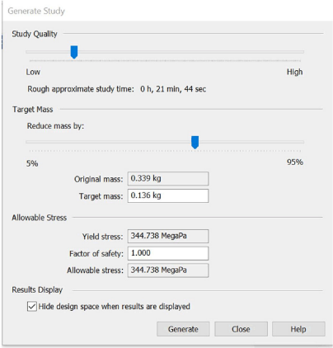Click the Reduce mass by slider handle
Screen dimensions: 333x348
pyautogui.click(x=195, y=142)
